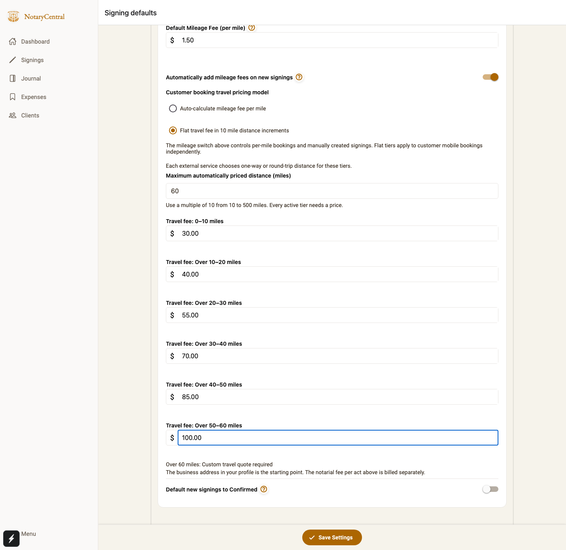The height and width of the screenshot is (550, 566).
Task: Click the Journal book icon
Action: tap(13, 78)
